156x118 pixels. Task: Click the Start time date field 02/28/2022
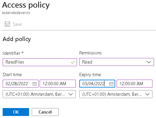21,83
